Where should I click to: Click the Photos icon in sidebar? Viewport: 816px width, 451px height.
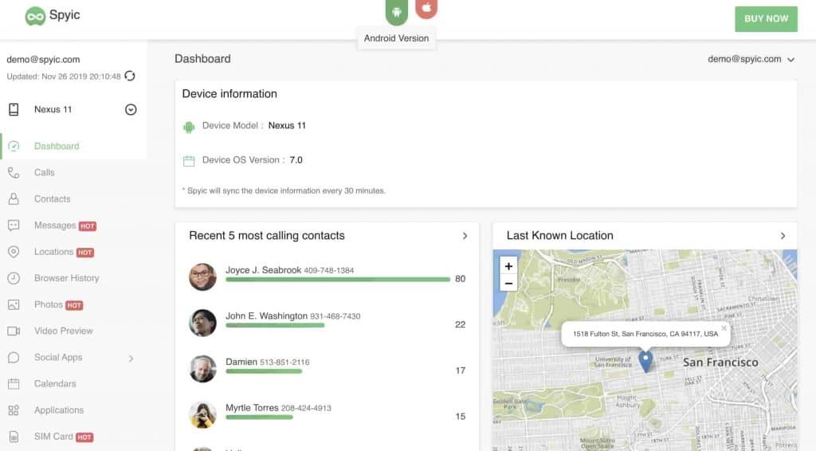(14, 304)
